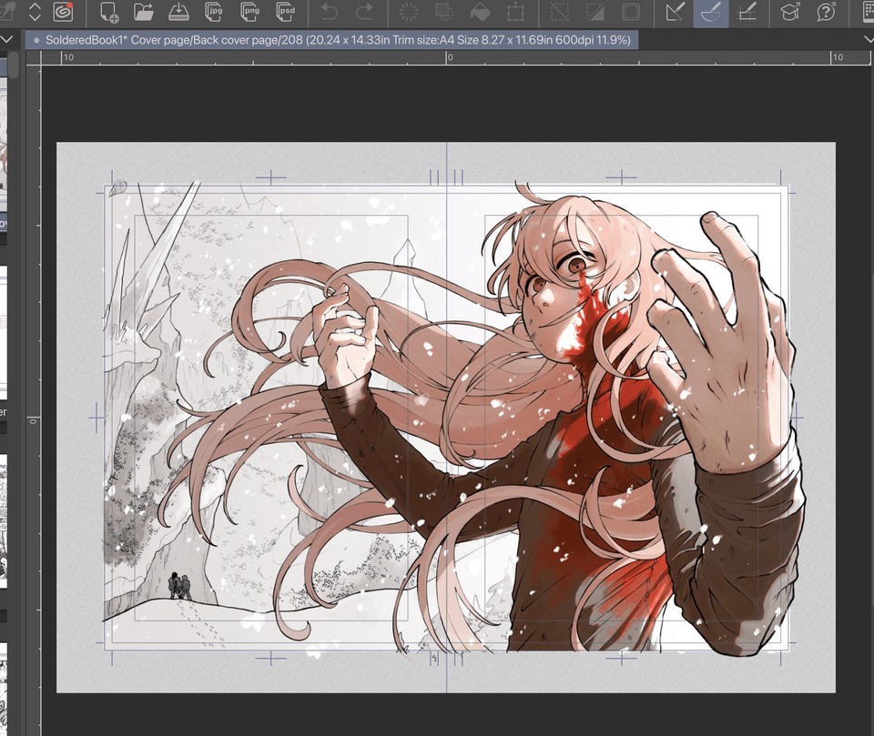This screenshot has width=874, height=736.
Task: Open a file using the folder icon
Action: coord(144,12)
